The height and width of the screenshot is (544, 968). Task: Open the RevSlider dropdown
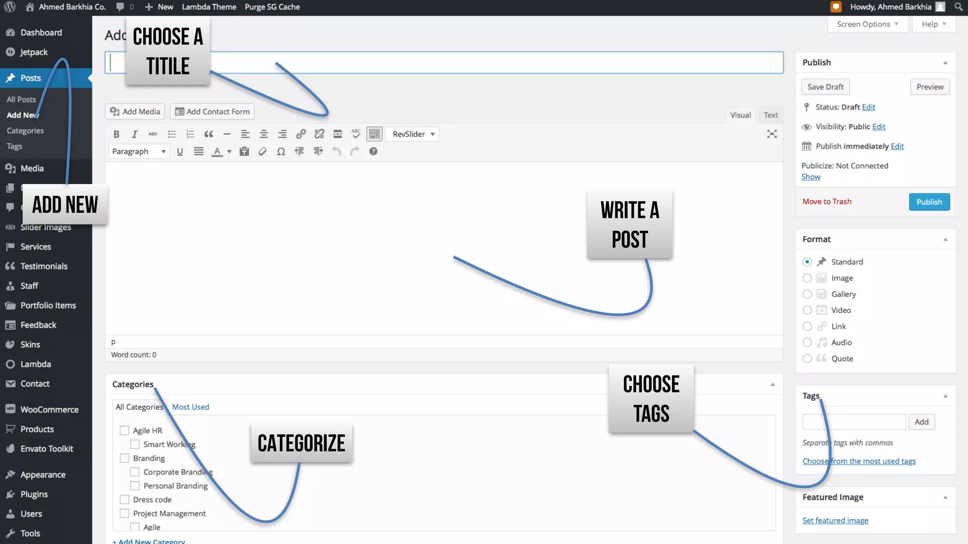[413, 134]
